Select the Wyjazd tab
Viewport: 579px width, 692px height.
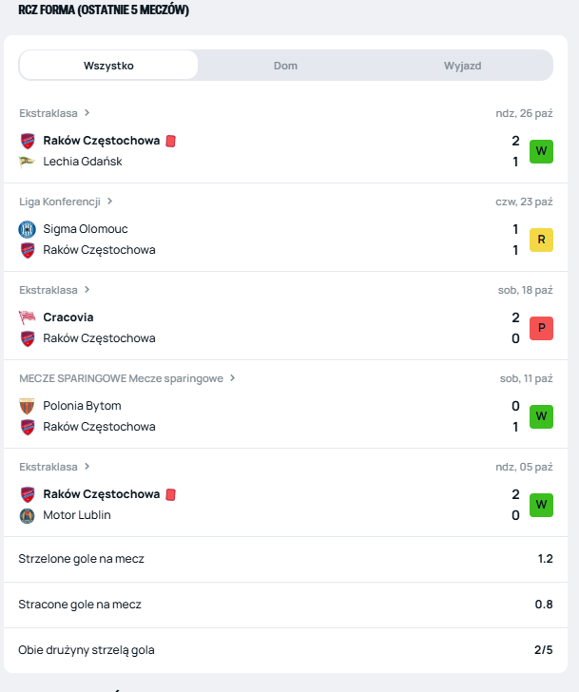pos(462,66)
